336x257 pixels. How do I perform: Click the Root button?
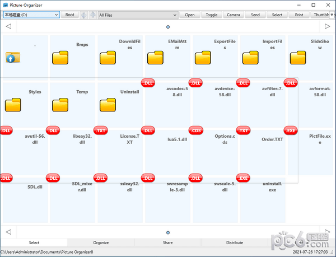[x=69, y=15]
